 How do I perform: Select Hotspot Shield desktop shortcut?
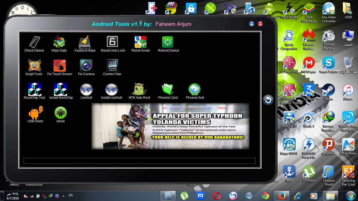click(329, 176)
